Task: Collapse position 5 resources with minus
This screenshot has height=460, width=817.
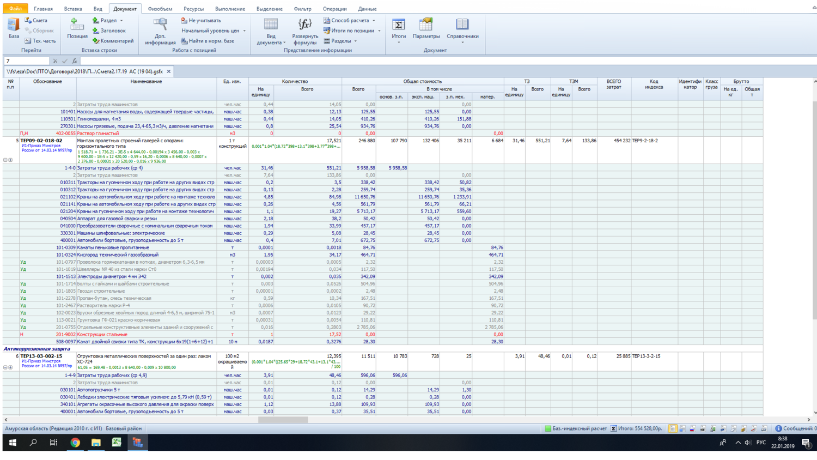Action: click(5, 160)
